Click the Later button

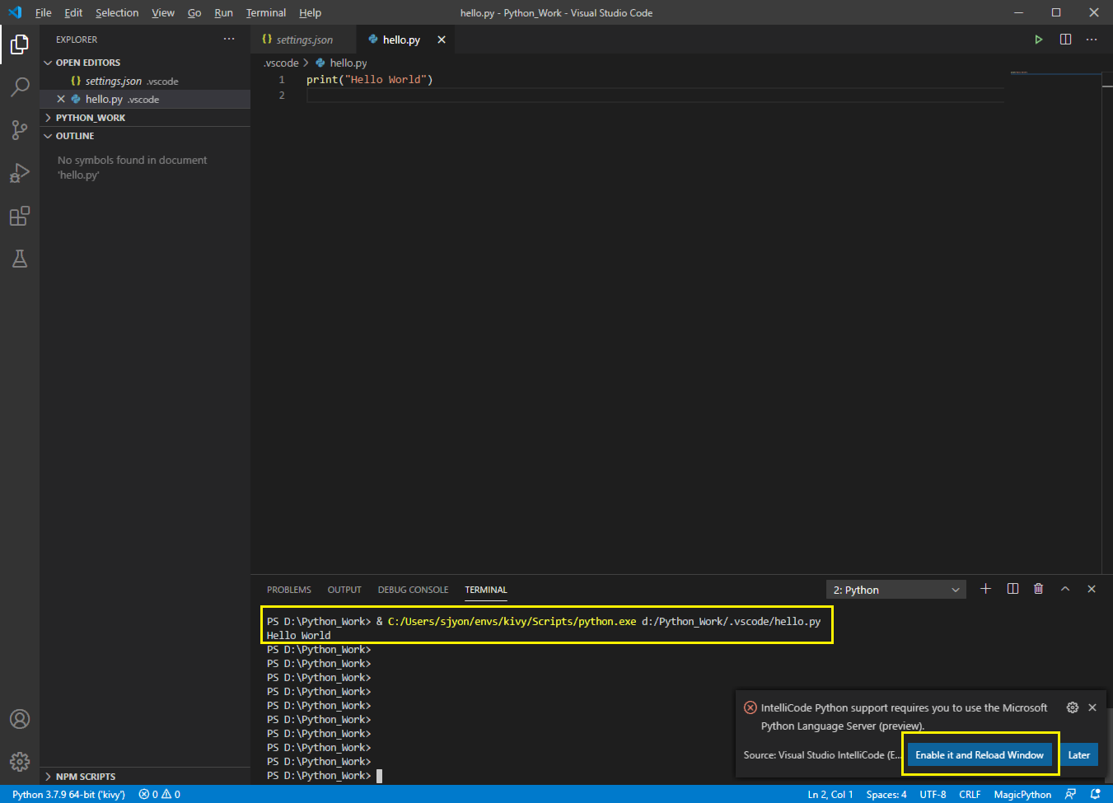(1079, 754)
